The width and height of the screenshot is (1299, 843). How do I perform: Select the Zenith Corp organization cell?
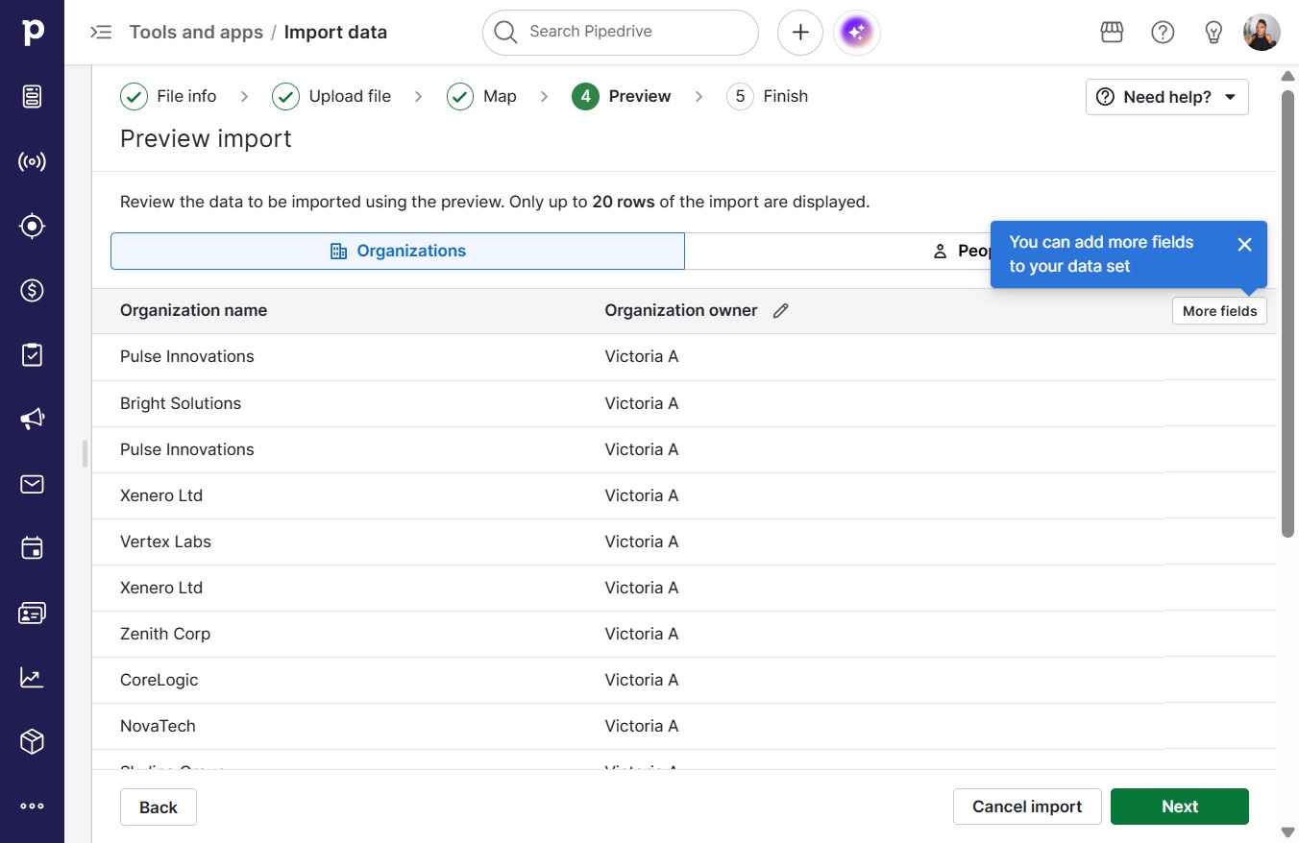[x=165, y=634]
